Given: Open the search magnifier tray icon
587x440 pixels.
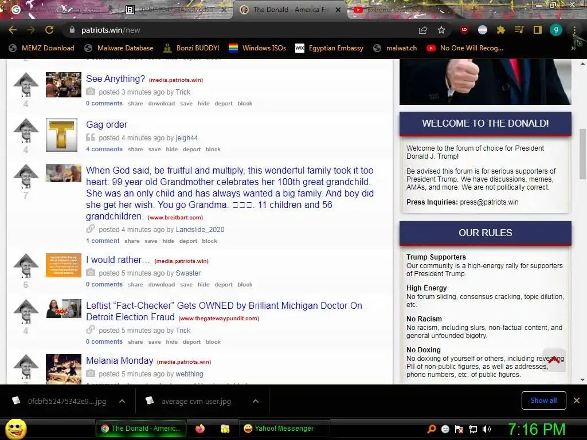Looking at the screenshot, I should click(x=431, y=429).
